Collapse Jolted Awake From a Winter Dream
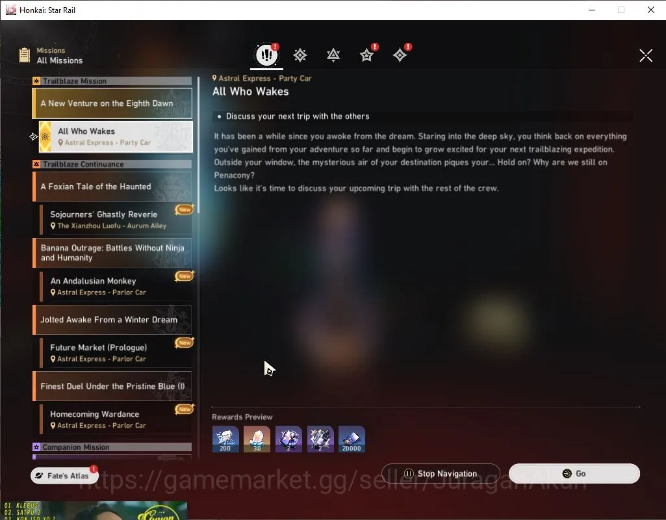666x520 pixels. 112,320
